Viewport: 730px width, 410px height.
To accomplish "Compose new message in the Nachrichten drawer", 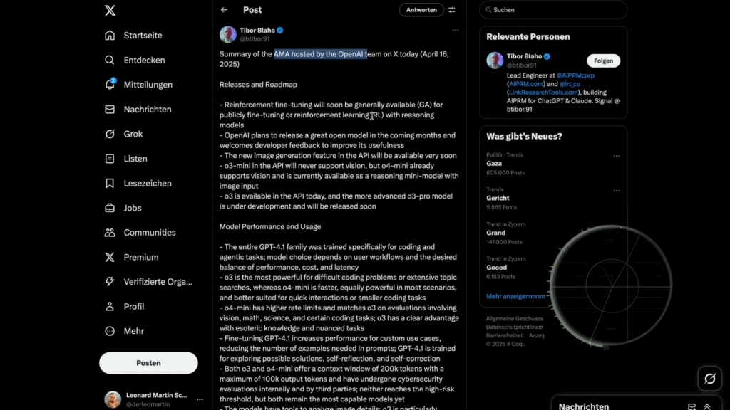I will coord(692,406).
